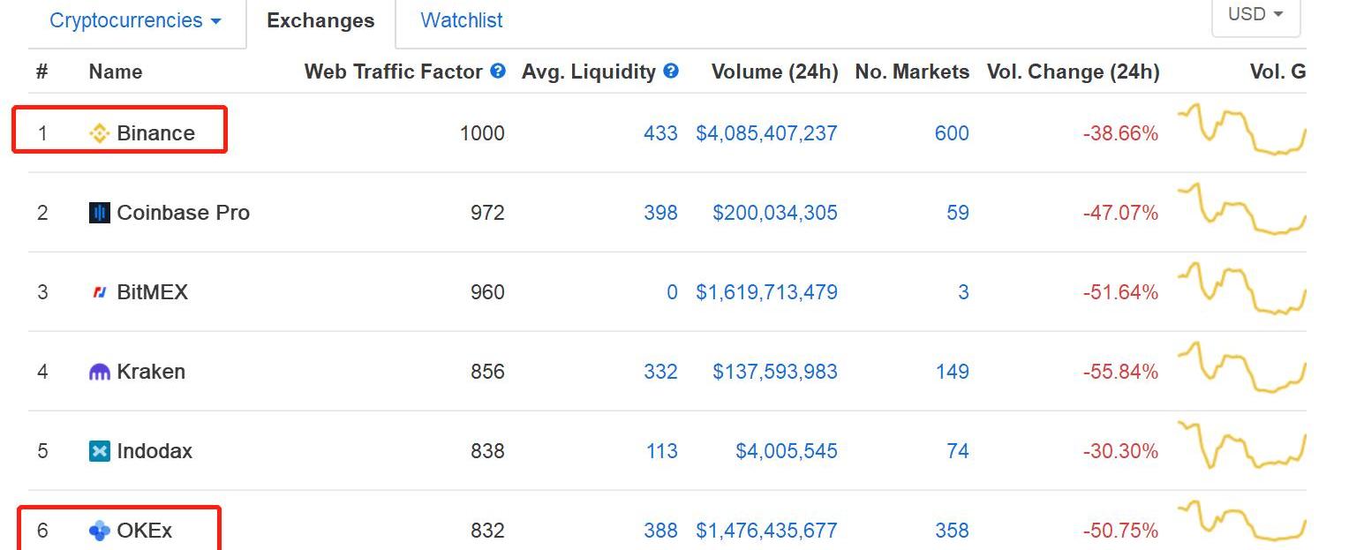Click BitMEX volume graph sparkline

[x=1241, y=289]
